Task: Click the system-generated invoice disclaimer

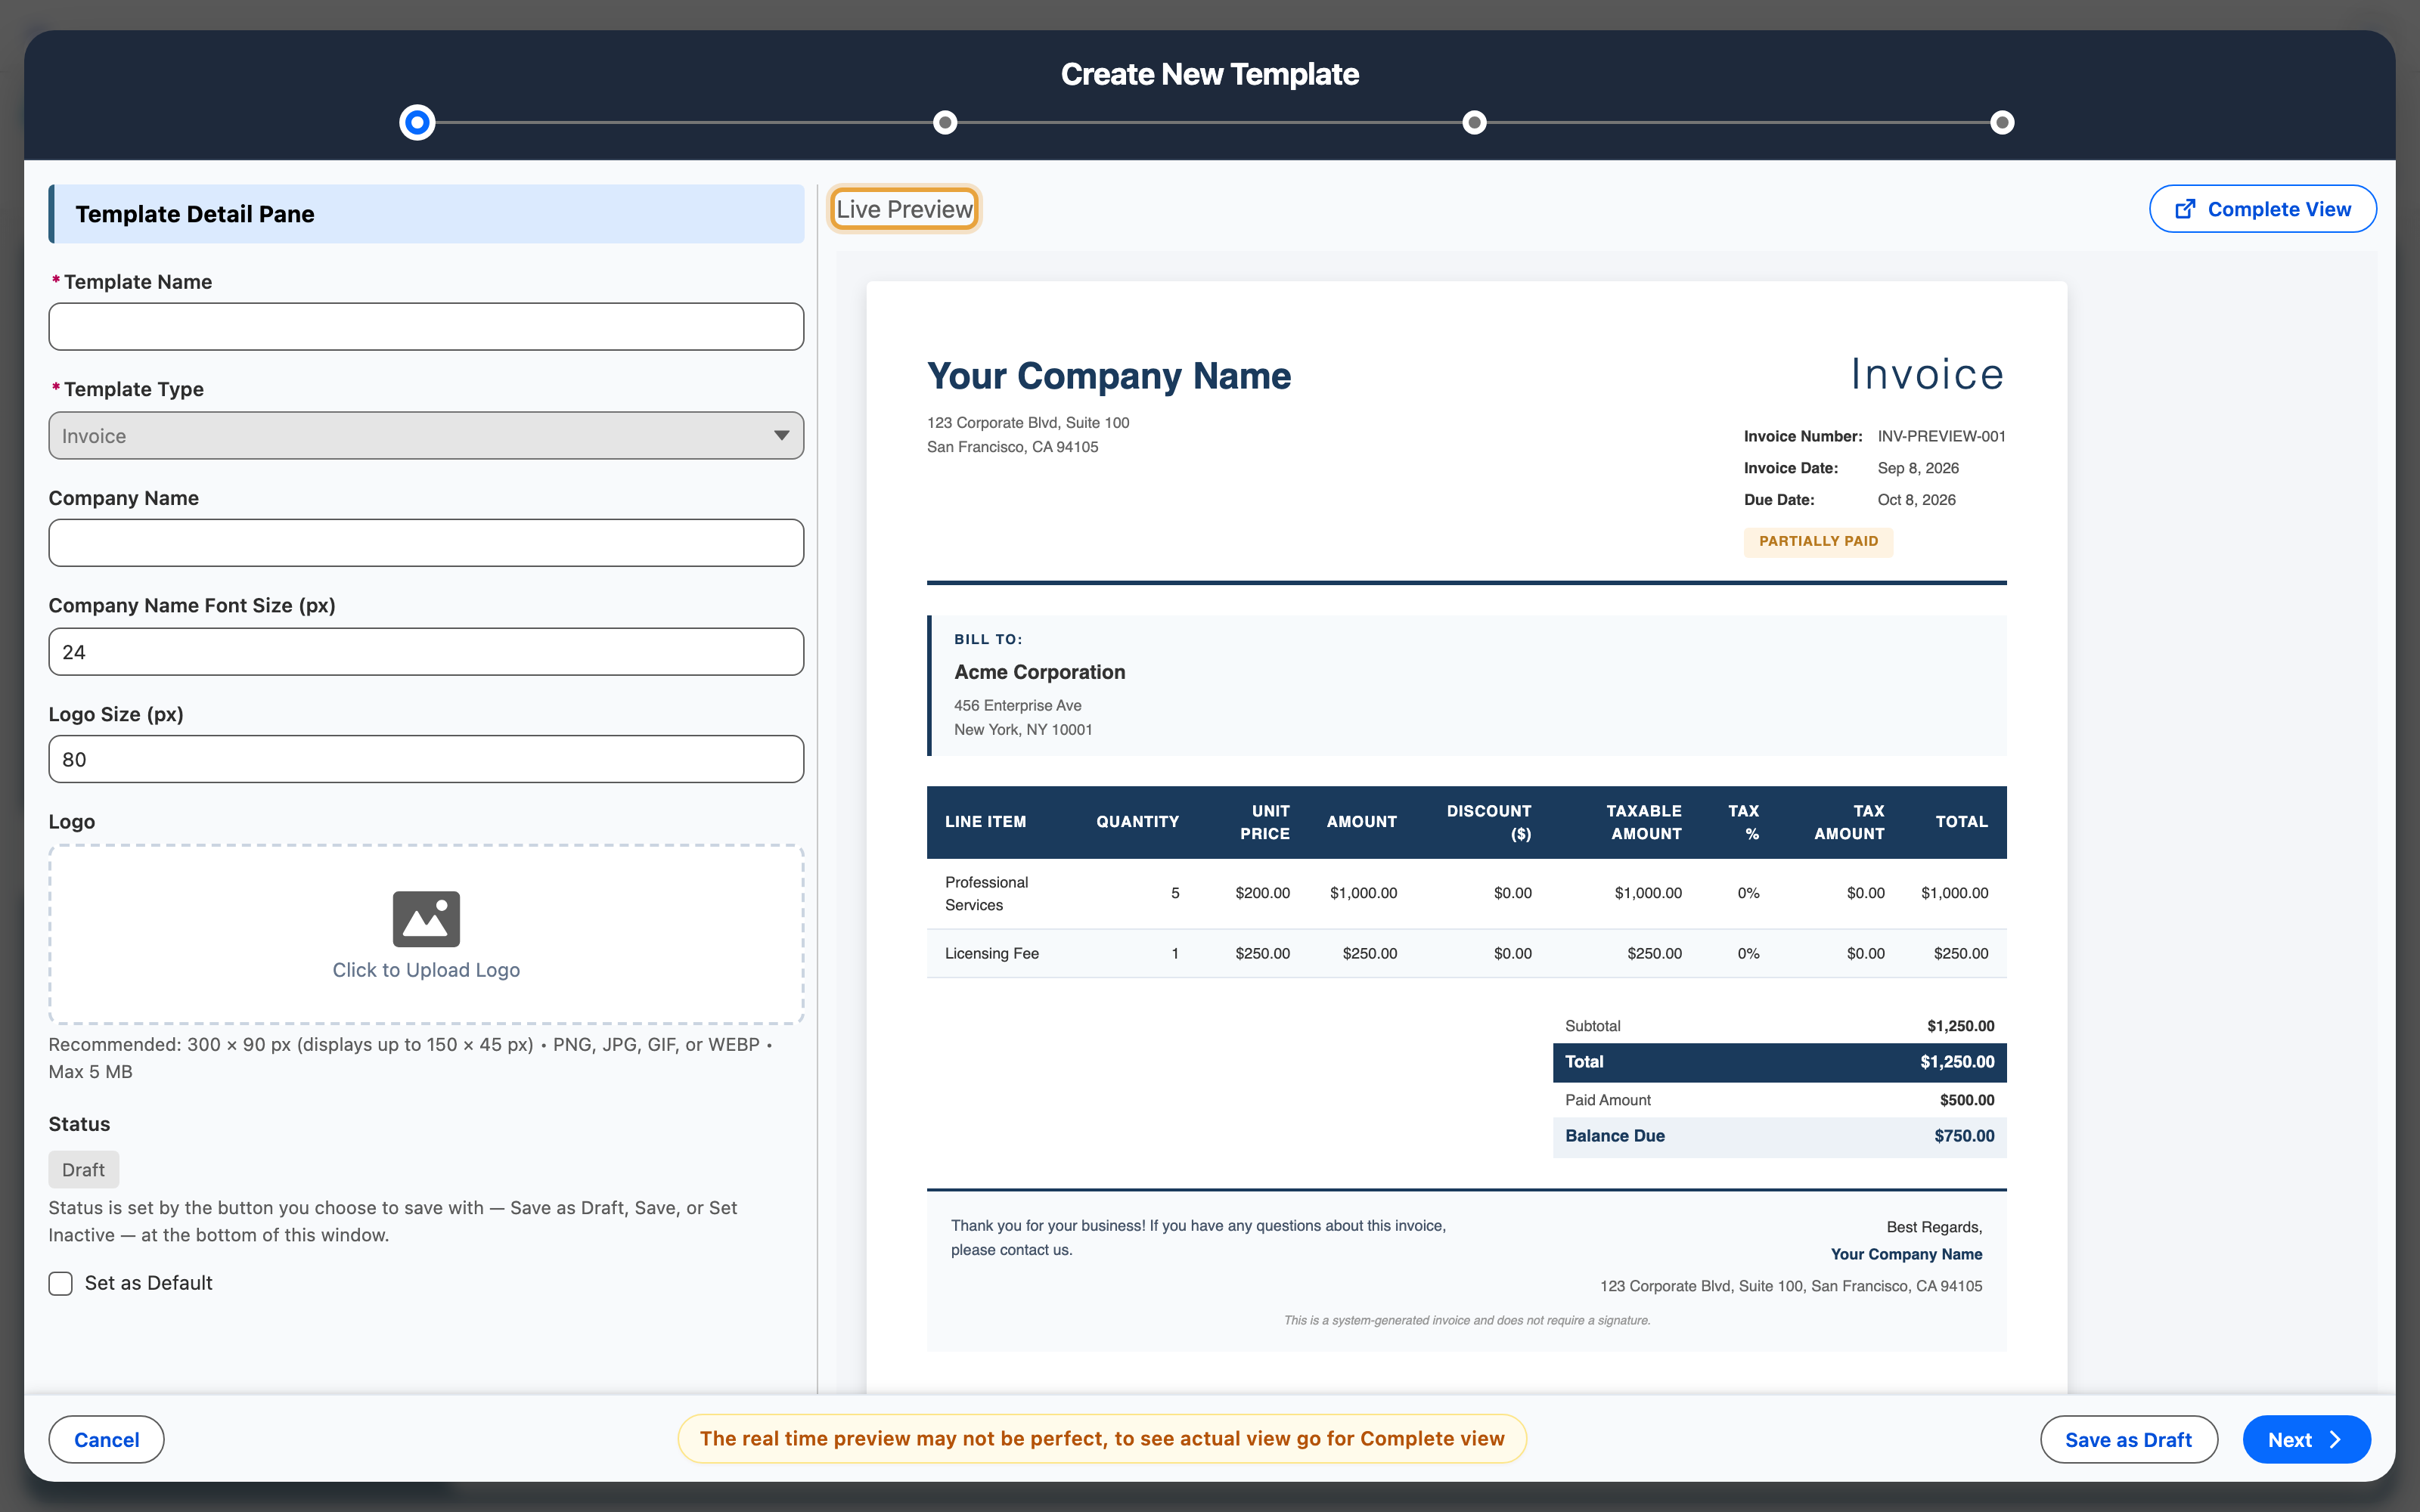Action: pyautogui.click(x=1467, y=1320)
